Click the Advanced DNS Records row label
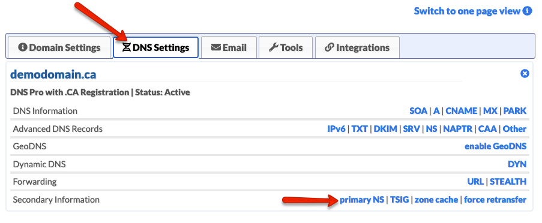Image resolution: width=542 pixels, height=223 pixels. click(58, 129)
